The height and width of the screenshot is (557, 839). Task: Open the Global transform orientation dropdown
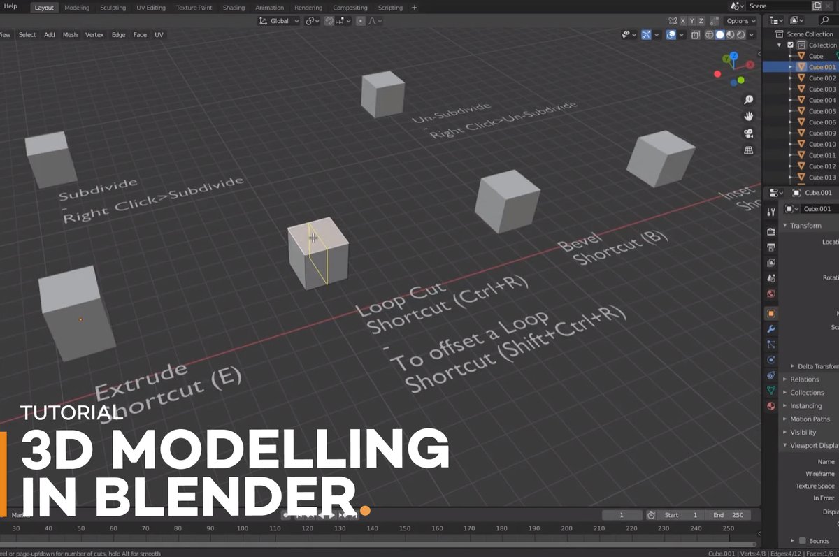pos(280,21)
